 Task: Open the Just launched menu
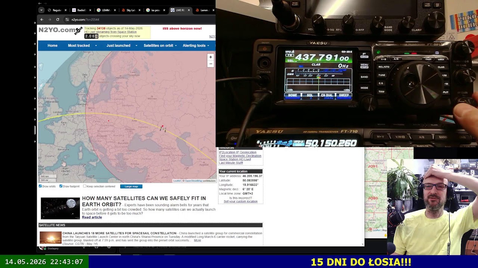(x=118, y=45)
